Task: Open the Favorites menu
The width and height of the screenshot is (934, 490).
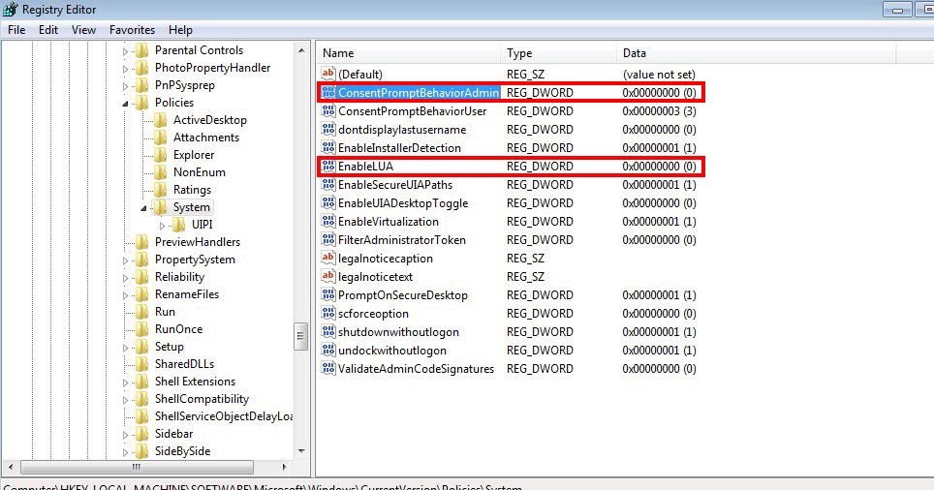Action: (x=132, y=30)
